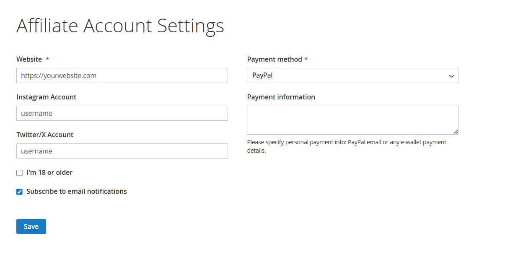Click the Instagram Account label

click(x=46, y=97)
